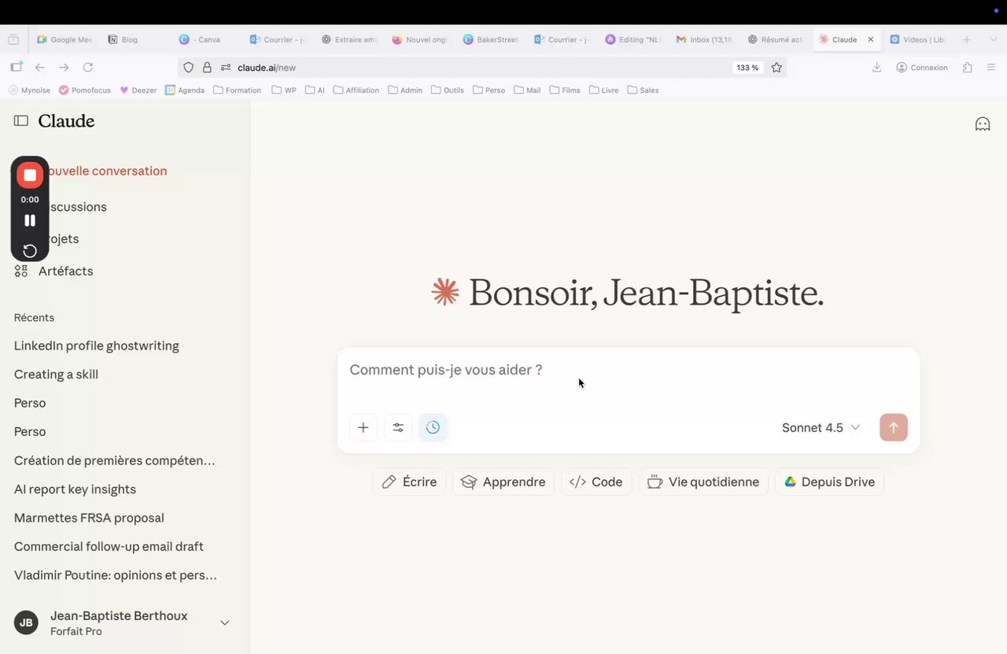The height and width of the screenshot is (654, 1007).
Task: Open the browser downloads panel
Action: (876, 68)
